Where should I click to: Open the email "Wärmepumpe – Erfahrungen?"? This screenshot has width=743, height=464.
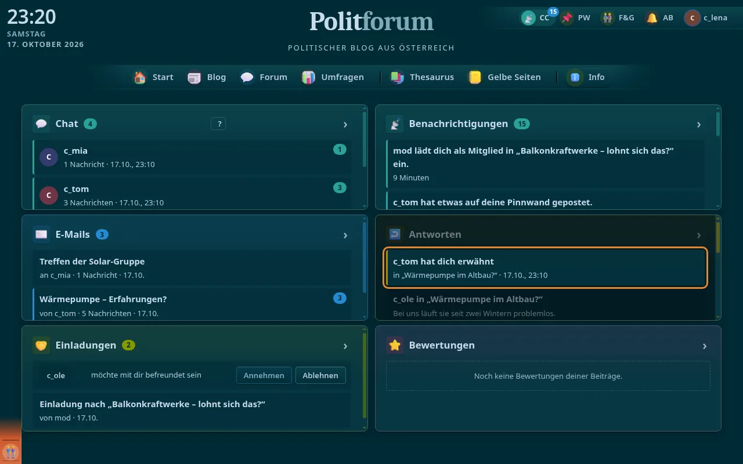(192, 304)
